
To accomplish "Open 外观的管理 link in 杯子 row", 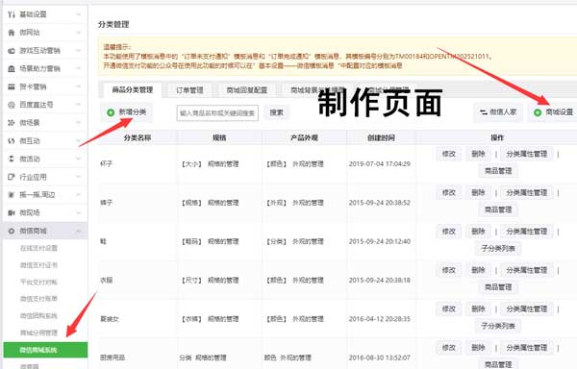I will (308, 164).
